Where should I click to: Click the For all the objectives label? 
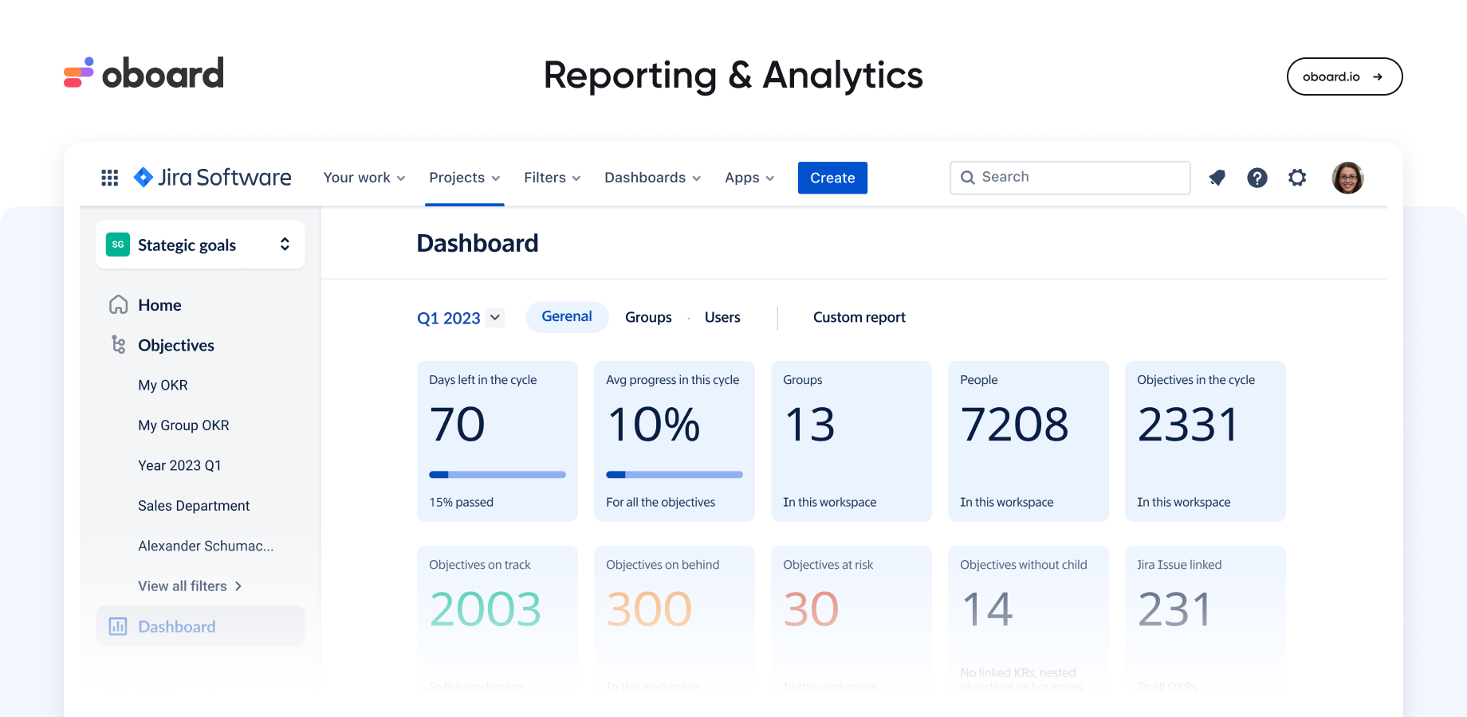click(x=660, y=502)
